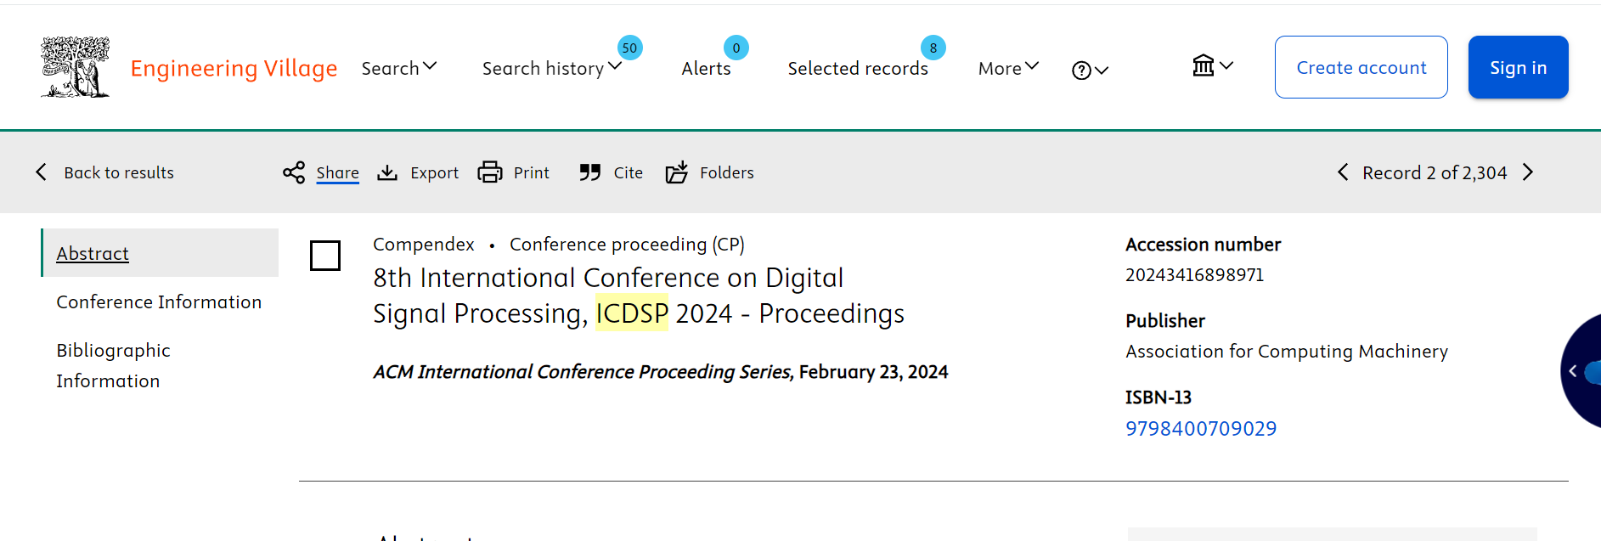Expand the side panel chevron at right edge

pyautogui.click(x=1573, y=371)
